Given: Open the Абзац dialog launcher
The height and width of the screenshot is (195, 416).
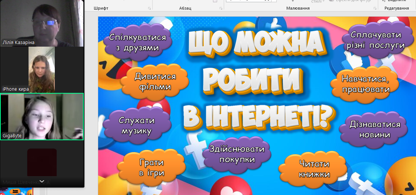Looking at the screenshot, I should [x=221, y=9].
